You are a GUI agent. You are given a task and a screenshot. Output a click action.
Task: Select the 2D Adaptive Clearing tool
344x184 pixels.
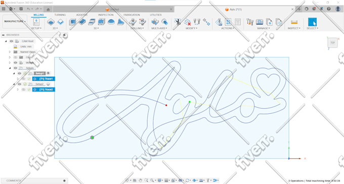click(x=51, y=22)
